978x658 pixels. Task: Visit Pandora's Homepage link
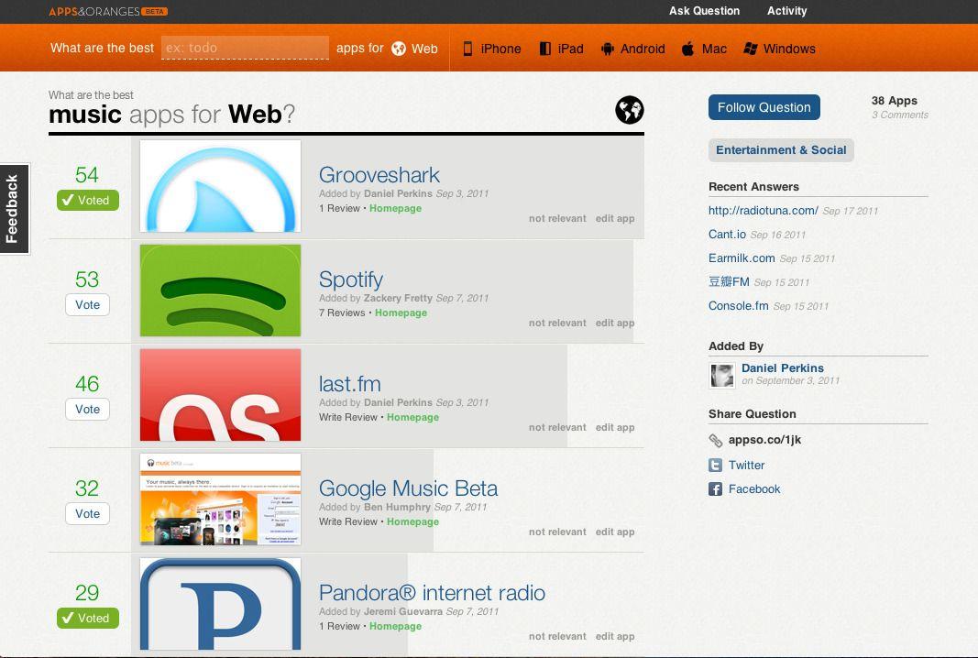click(395, 626)
